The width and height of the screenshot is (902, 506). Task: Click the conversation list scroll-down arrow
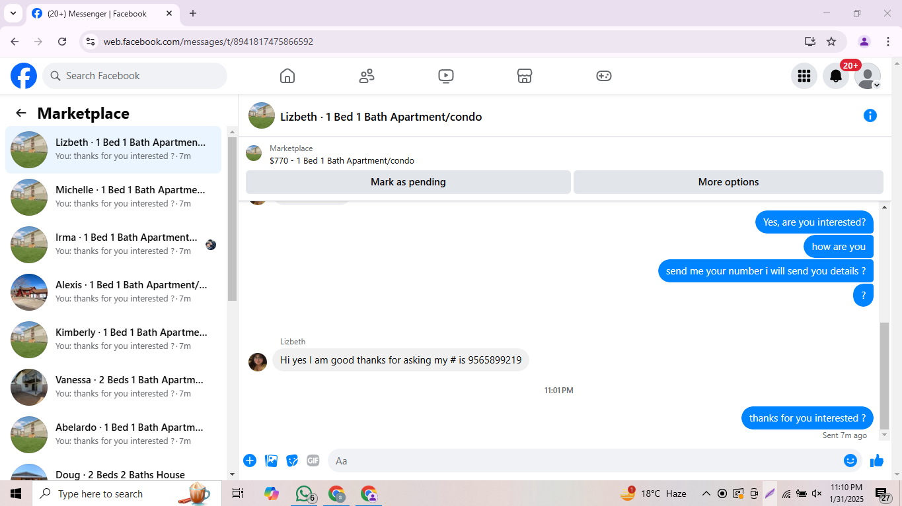click(232, 474)
